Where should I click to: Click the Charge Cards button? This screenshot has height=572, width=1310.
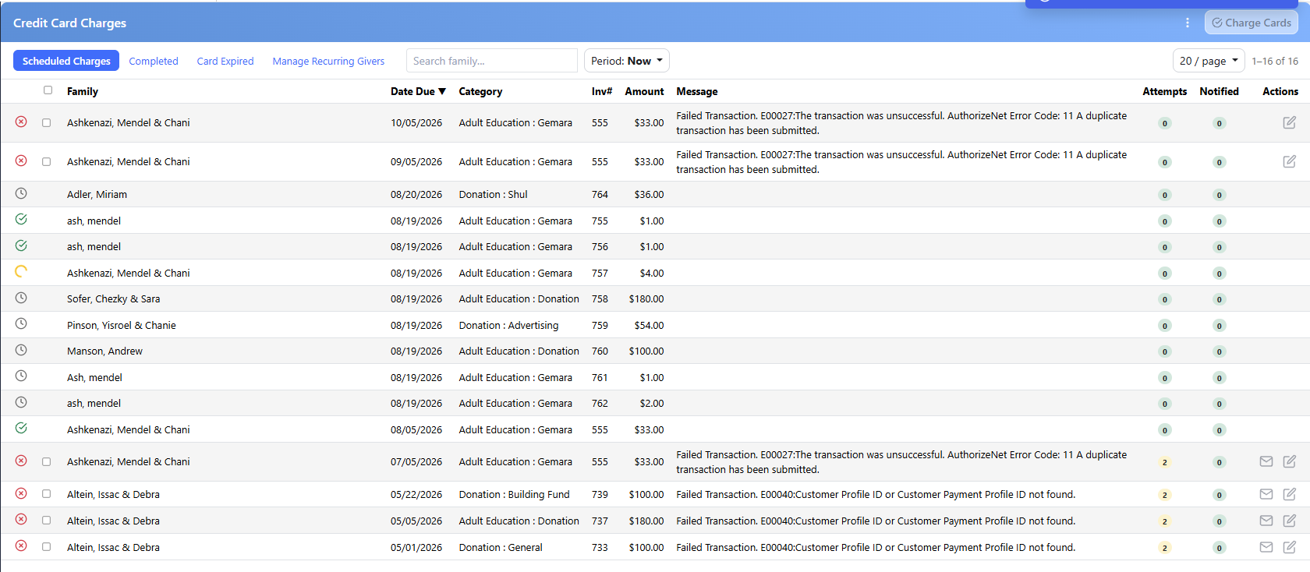[x=1252, y=23]
